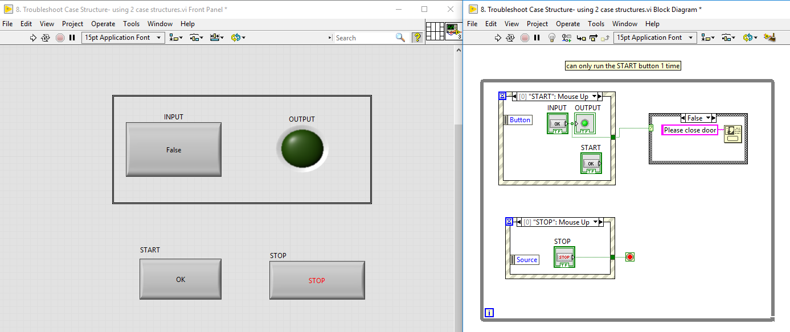
Task: Click Retain Wire Values icon
Action: [x=567, y=38]
